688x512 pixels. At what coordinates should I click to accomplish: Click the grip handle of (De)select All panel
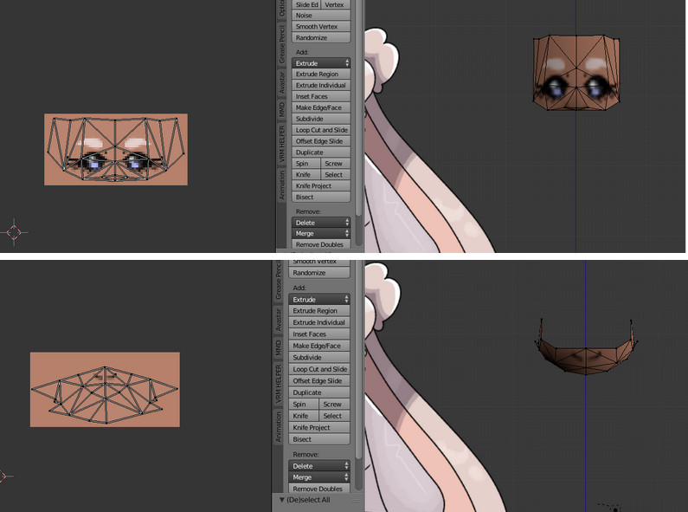point(355,500)
